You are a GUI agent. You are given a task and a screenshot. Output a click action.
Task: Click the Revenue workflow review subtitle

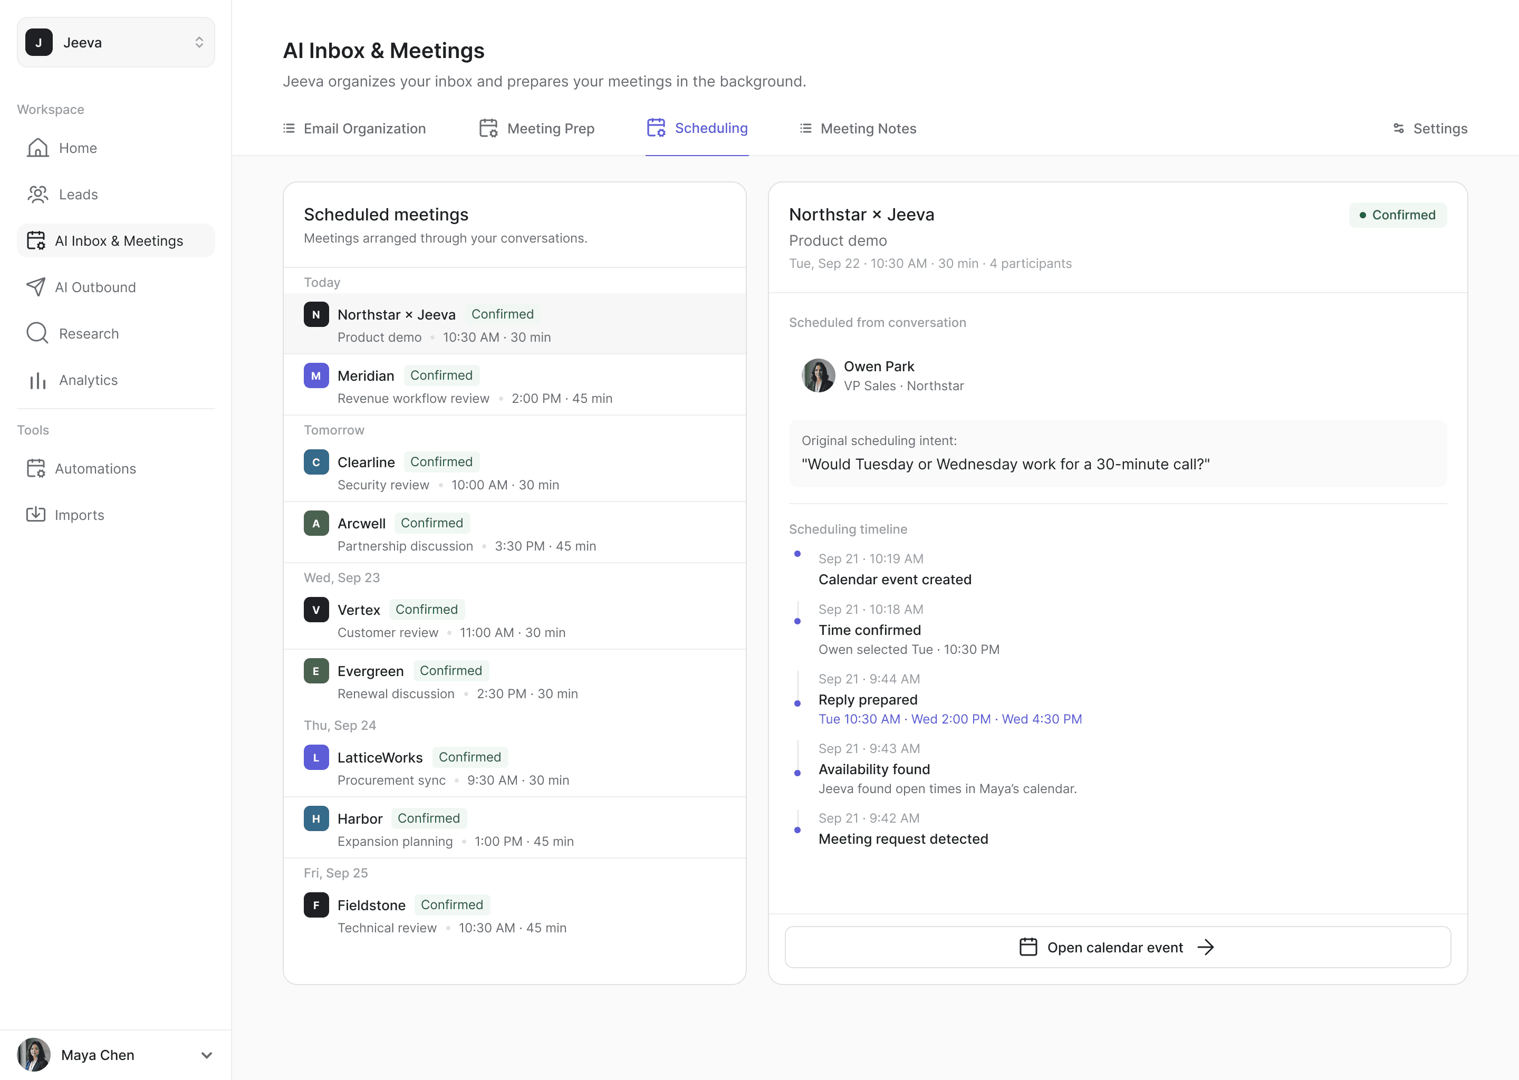coord(413,398)
